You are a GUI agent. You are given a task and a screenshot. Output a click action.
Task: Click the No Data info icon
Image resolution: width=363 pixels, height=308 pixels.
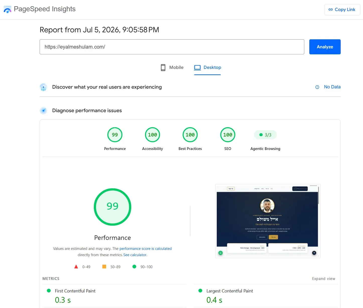[317, 87]
